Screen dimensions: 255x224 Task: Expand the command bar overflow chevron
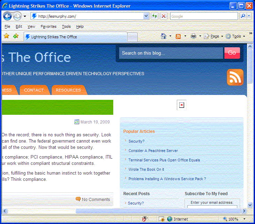[250, 33]
